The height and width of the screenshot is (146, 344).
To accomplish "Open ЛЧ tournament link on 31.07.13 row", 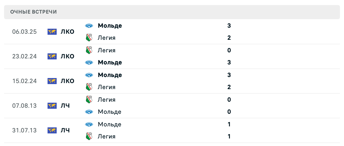I will pyautogui.click(x=65, y=130).
